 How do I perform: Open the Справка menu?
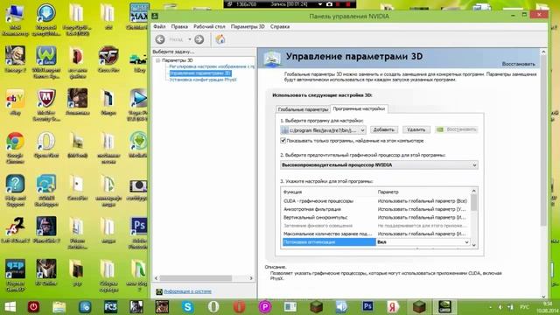280,27
